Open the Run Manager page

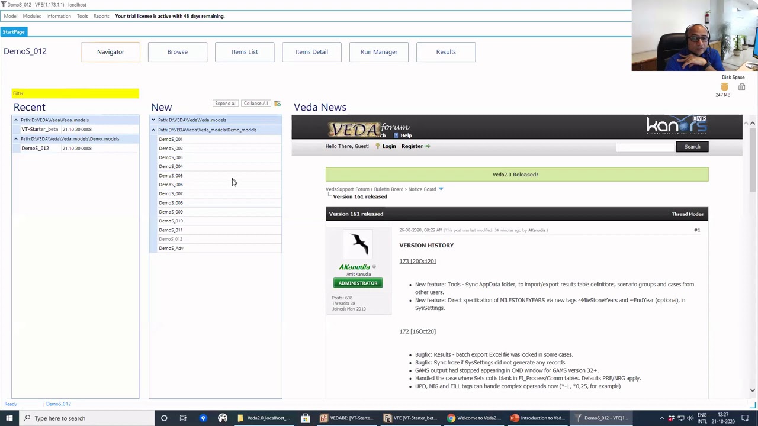(x=379, y=52)
